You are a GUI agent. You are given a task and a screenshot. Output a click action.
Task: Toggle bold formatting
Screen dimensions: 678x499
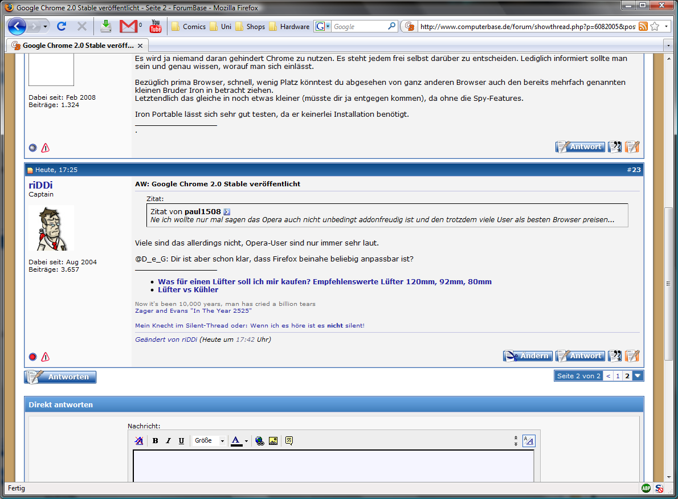(x=155, y=441)
